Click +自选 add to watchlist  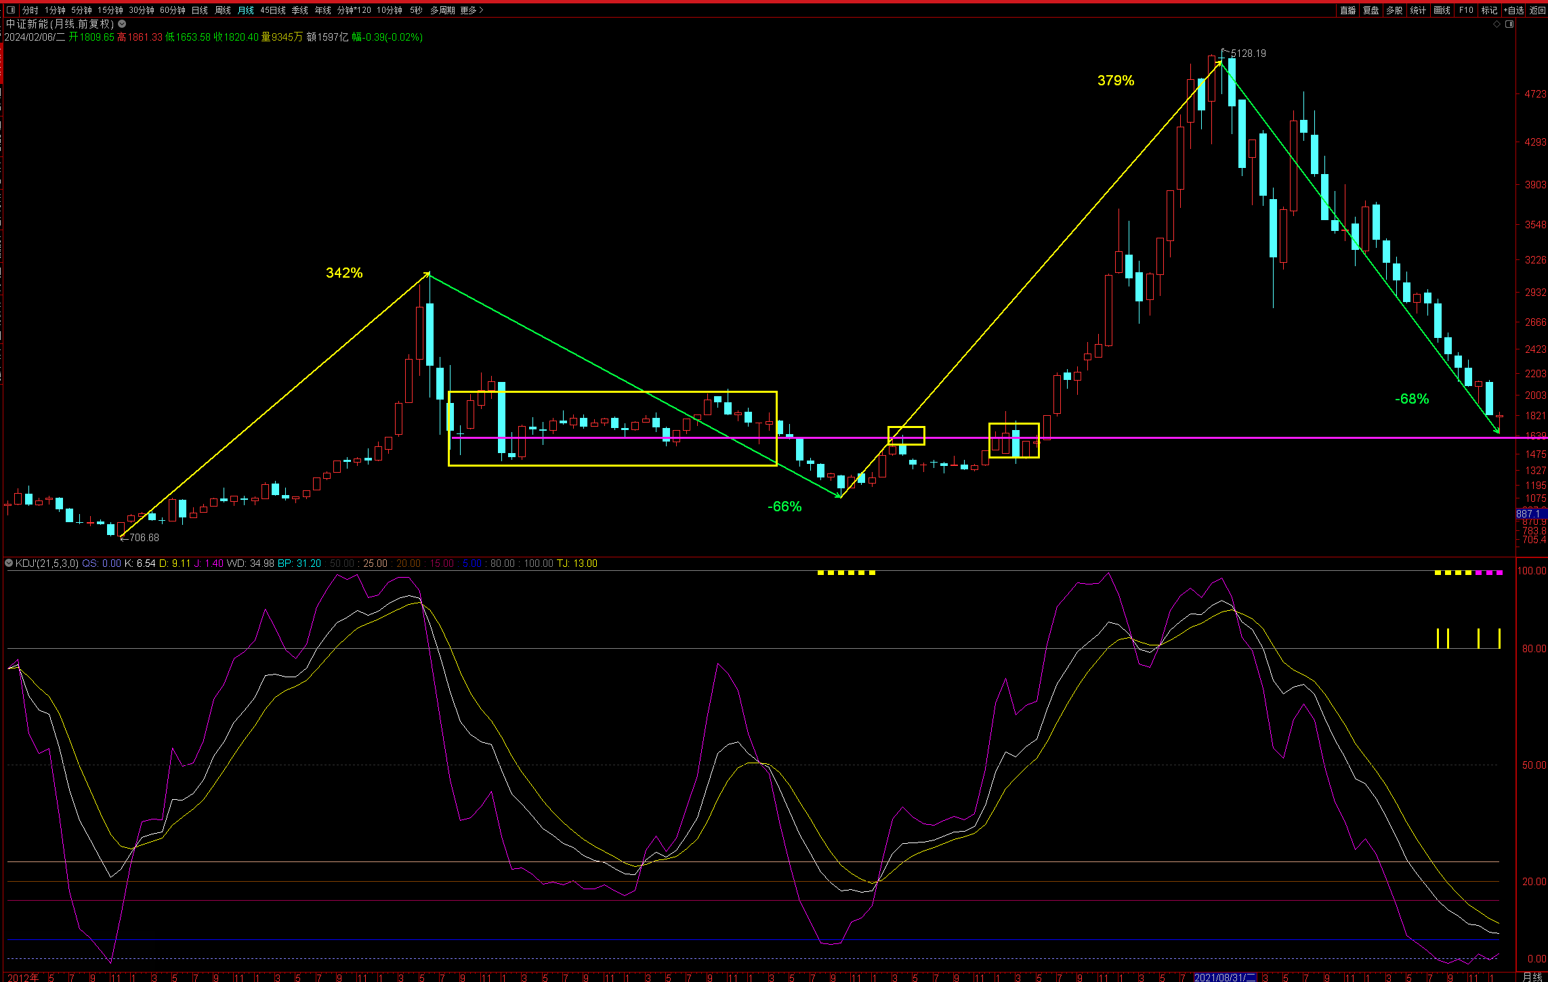click(1513, 10)
